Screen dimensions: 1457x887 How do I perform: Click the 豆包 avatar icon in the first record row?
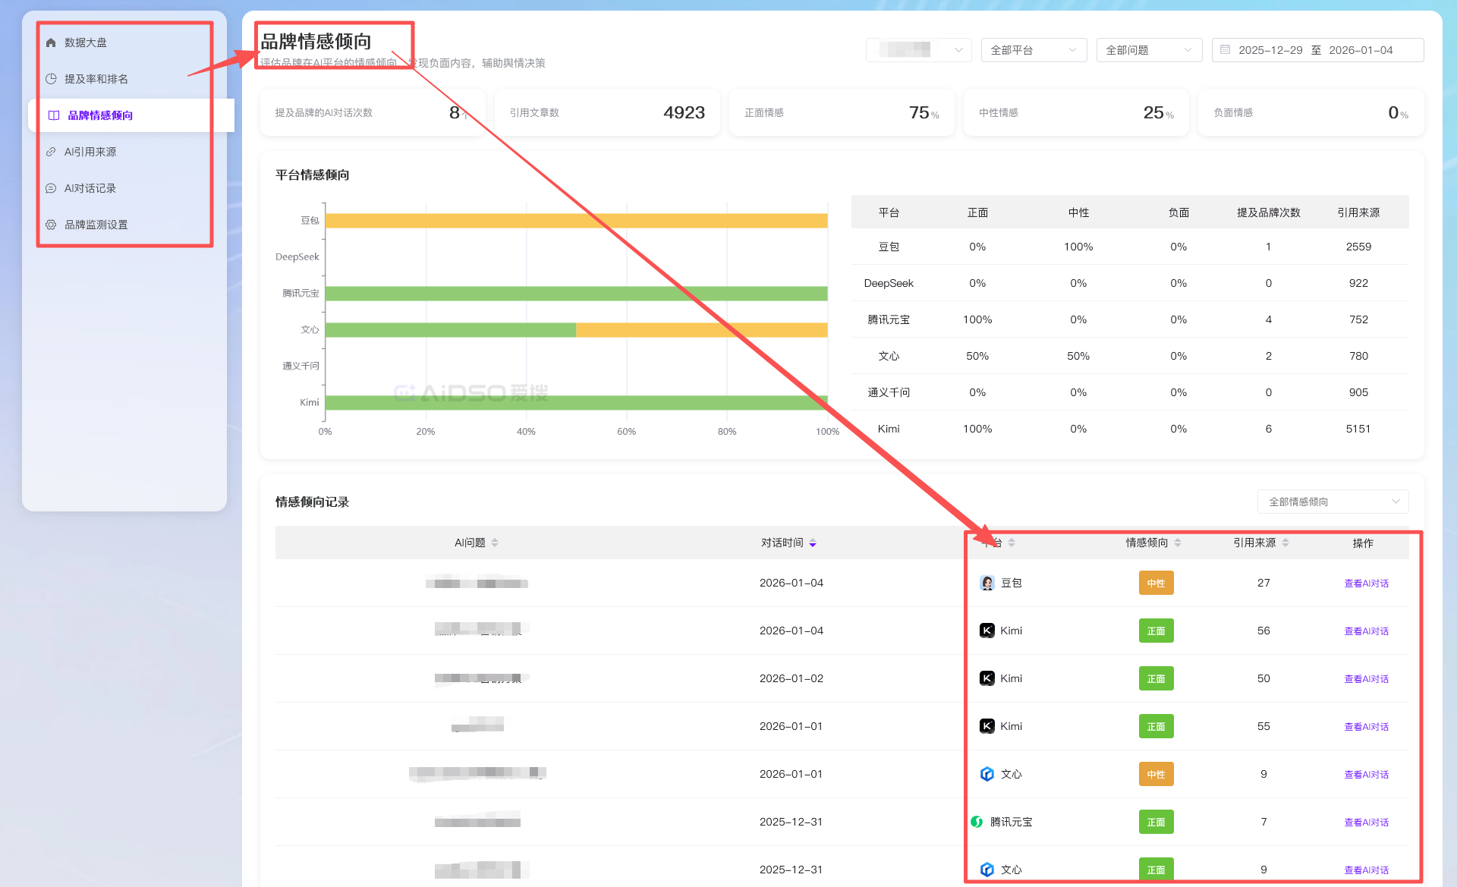pos(987,583)
